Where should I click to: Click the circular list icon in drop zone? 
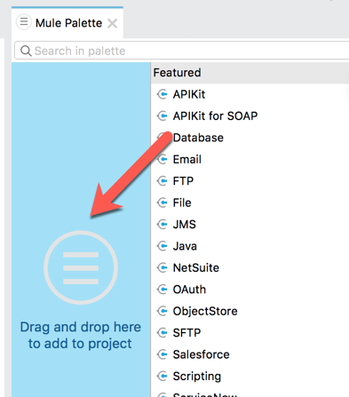(x=81, y=267)
